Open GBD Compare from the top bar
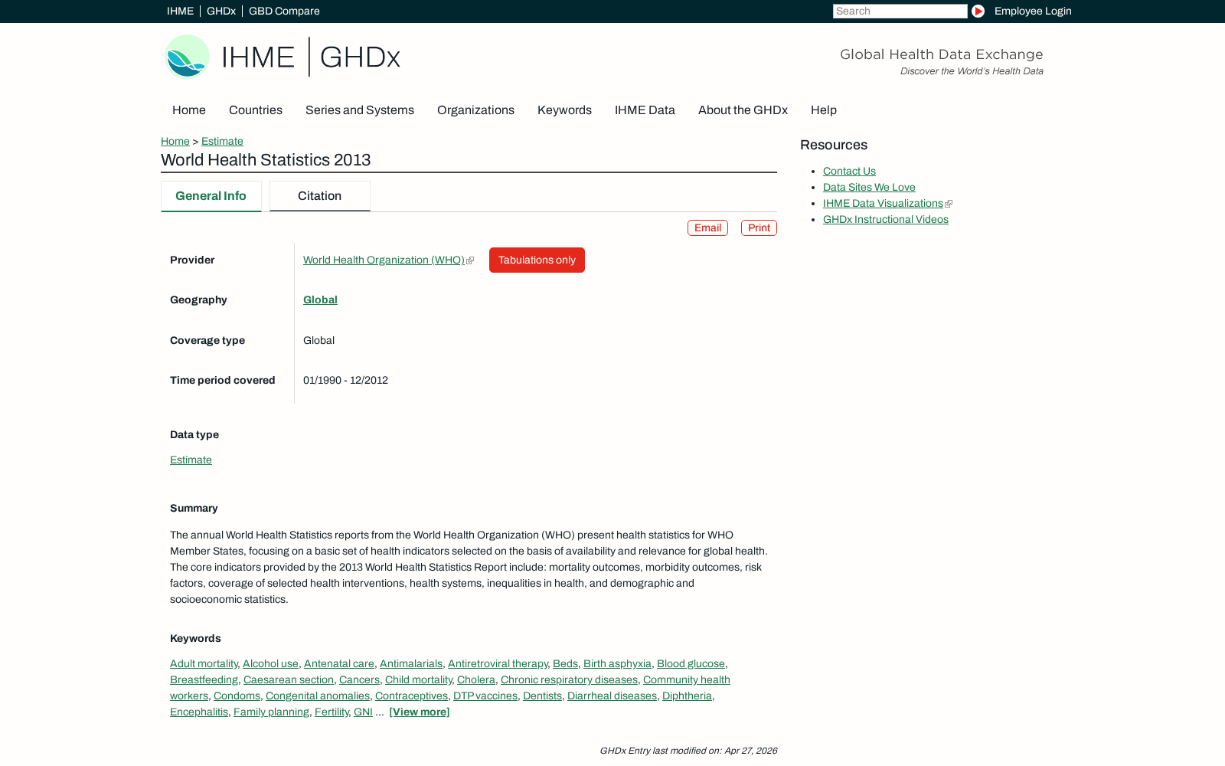The height and width of the screenshot is (766, 1225). click(x=284, y=11)
